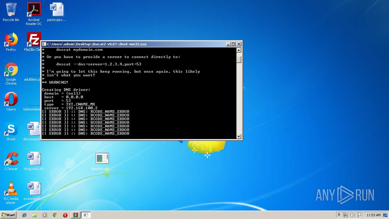The height and width of the screenshot is (219, 389).
Task: Click the '--dns=server=1.2.3.4,port=53' line
Action: pyautogui.click(x=99, y=64)
